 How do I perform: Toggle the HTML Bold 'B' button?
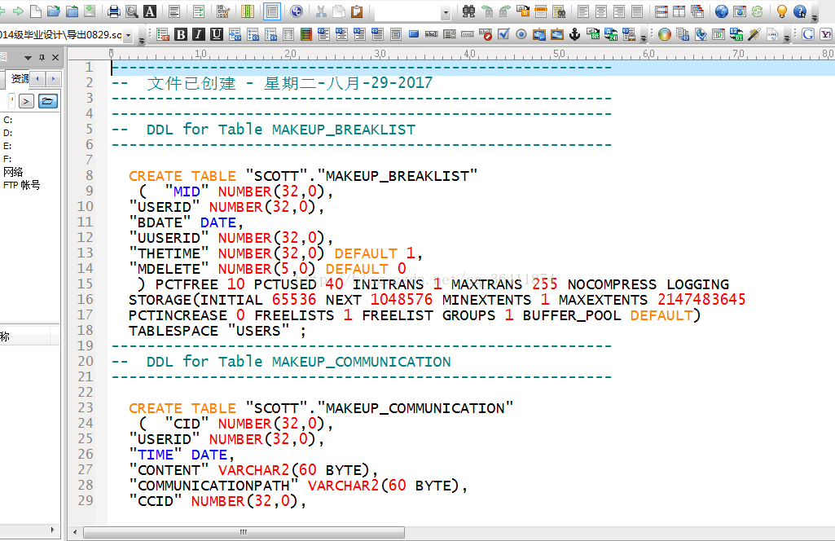click(181, 34)
